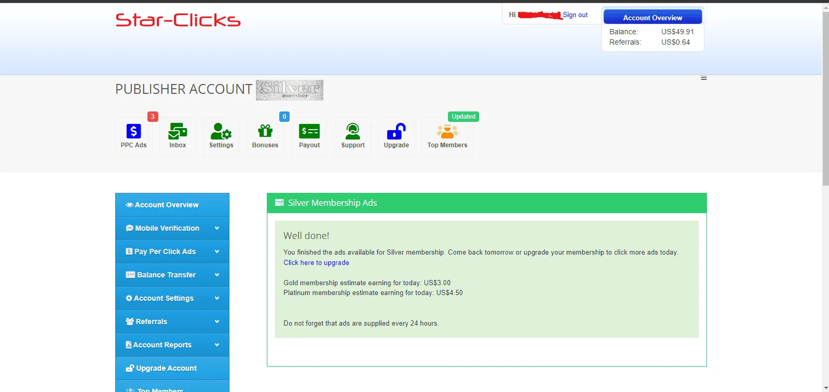The height and width of the screenshot is (392, 829).
Task: Click the green Updated badge
Action: pyautogui.click(x=464, y=117)
